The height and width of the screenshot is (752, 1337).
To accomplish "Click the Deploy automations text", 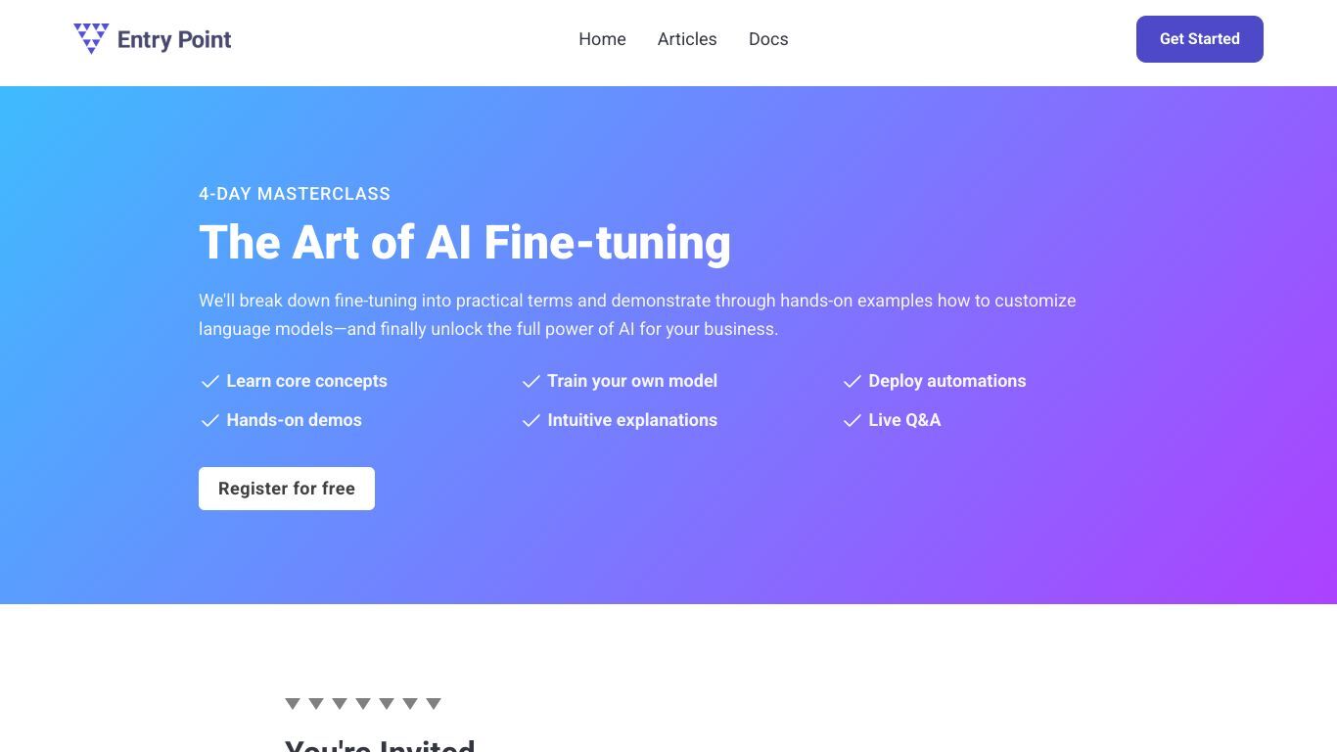I will click(947, 381).
